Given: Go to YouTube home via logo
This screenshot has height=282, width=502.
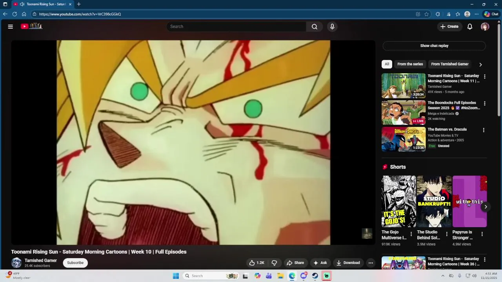Looking at the screenshot, I should pos(31,26).
